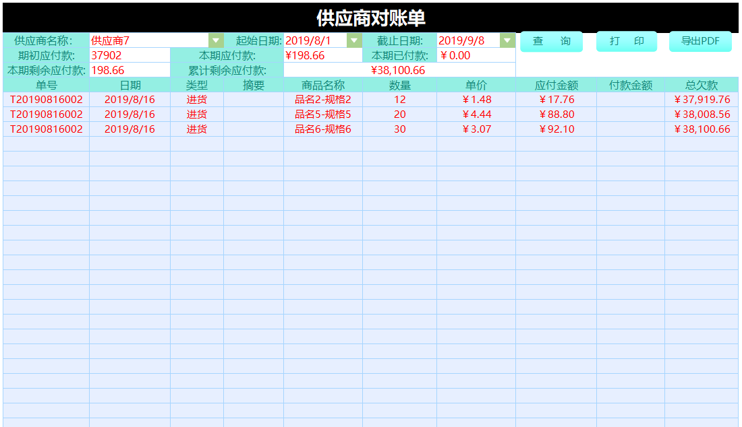Click the quantity cell showing 30

pos(399,128)
